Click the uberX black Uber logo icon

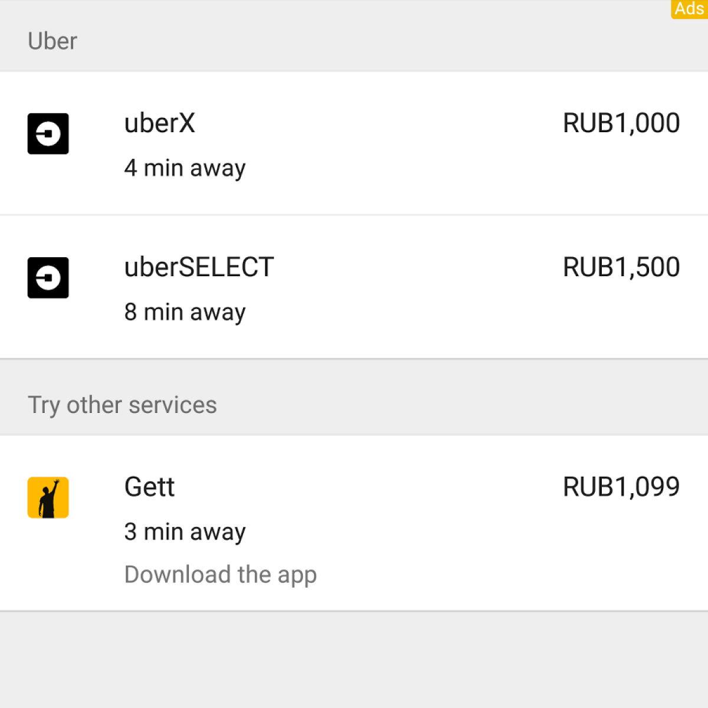[48, 134]
